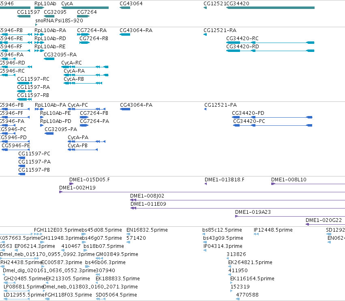Click the DME1-011E09 clone label
345x301 pixels.
point(148,204)
